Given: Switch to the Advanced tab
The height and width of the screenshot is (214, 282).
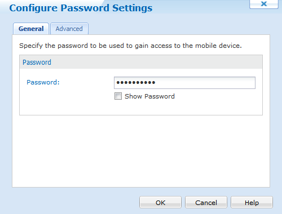Looking at the screenshot, I should [69, 29].
